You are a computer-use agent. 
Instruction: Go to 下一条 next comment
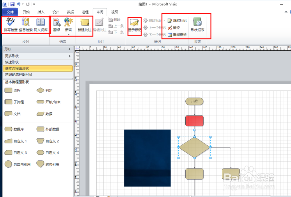point(116,32)
